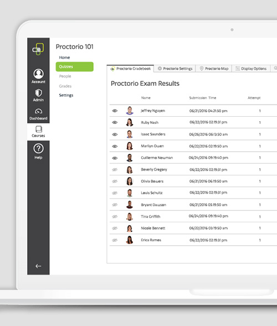Click Guillermo Newman's avatar photo
Screen dimensions: 277x326
(x=130, y=158)
